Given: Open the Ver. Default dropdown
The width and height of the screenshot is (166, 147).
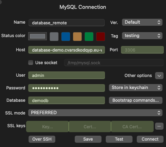Looking at the screenshot, I should tap(142, 22).
